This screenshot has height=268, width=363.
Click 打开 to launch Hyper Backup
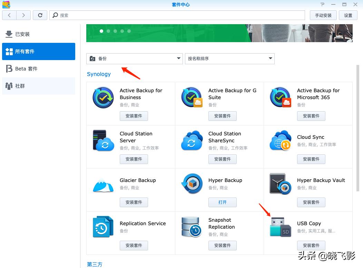pos(222,202)
